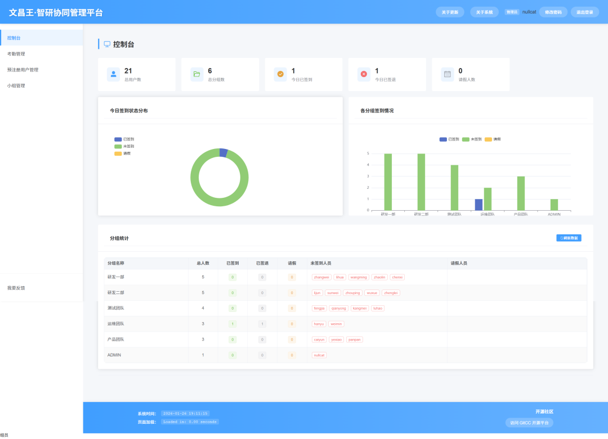The image size is (608, 439).
Task: Click the 关于系统 button
Action: [x=484, y=12]
